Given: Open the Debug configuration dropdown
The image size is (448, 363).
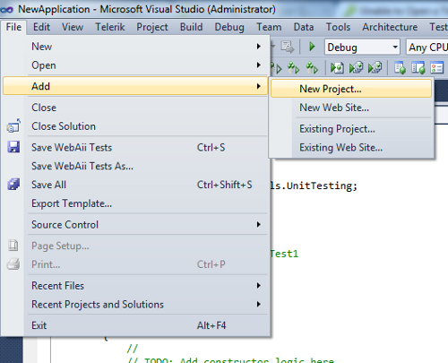Looking at the screenshot, I should [x=362, y=48].
